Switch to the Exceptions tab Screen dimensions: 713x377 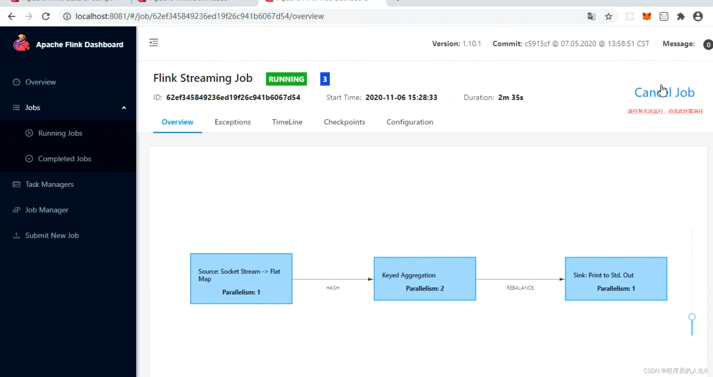tap(233, 122)
